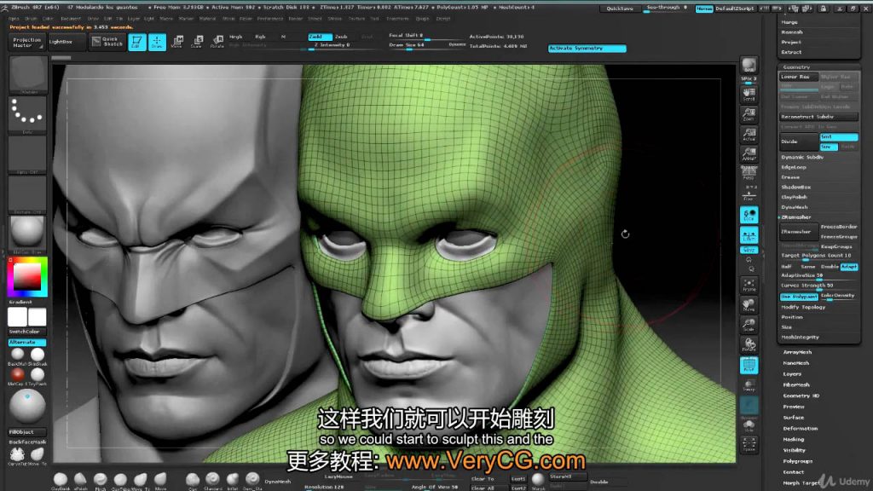This screenshot has height=491, width=873.
Task: Click Activate Symmetry button
Action: click(587, 49)
